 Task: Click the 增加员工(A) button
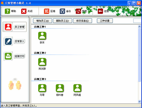(43, 21)
